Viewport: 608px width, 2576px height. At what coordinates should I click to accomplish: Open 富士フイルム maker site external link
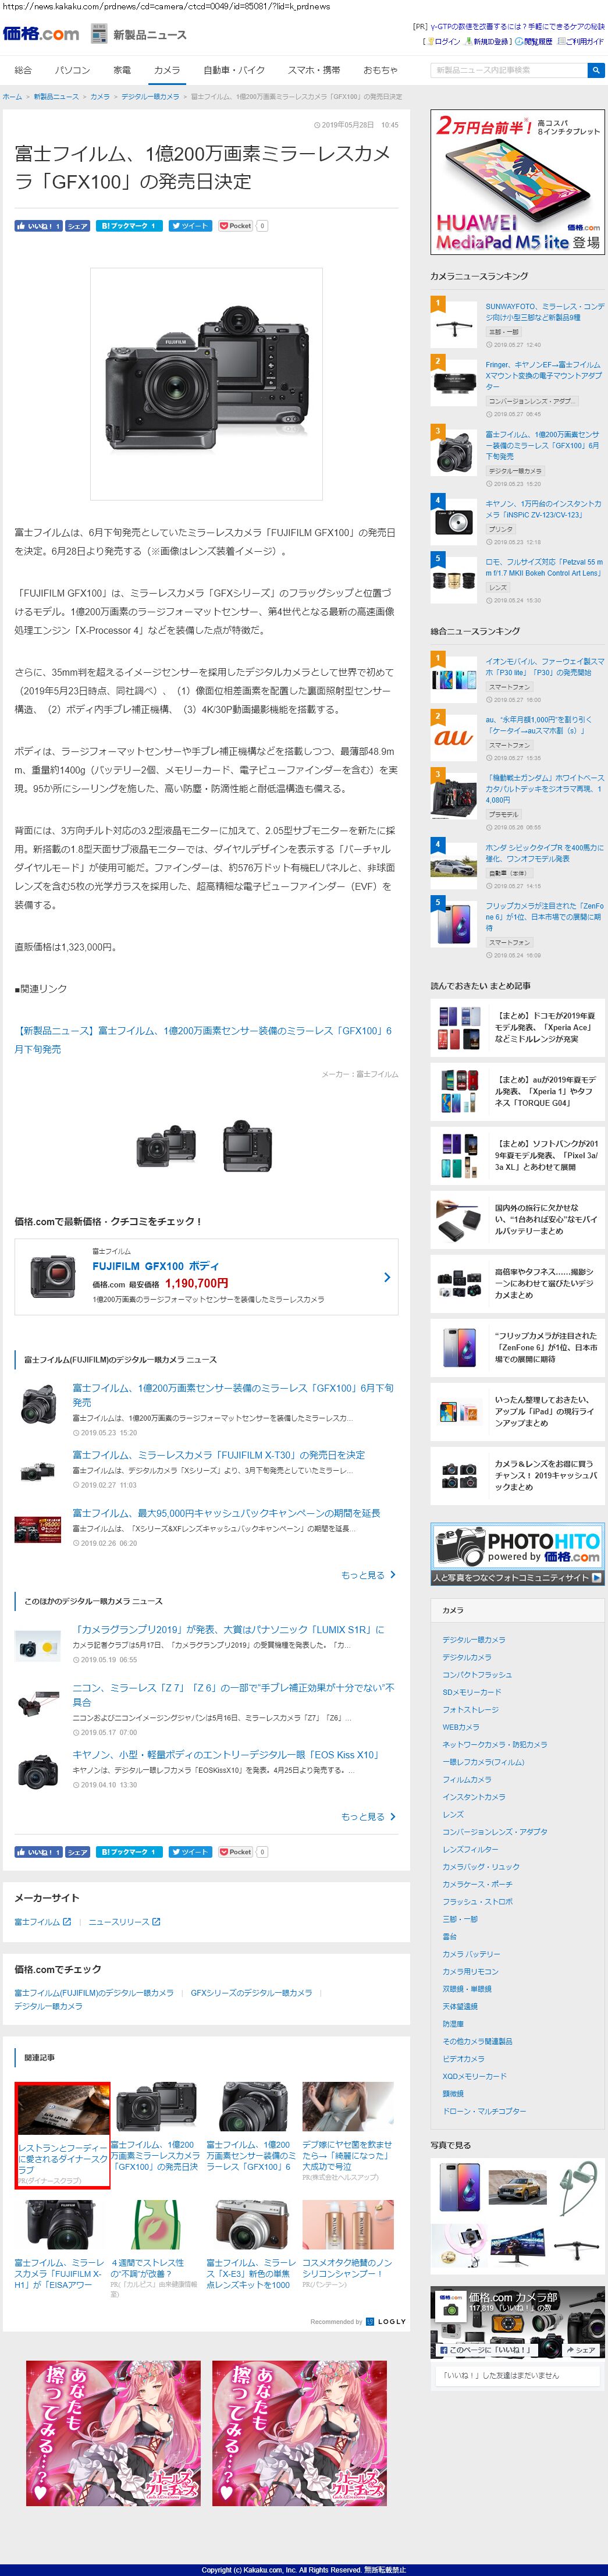[43, 1921]
